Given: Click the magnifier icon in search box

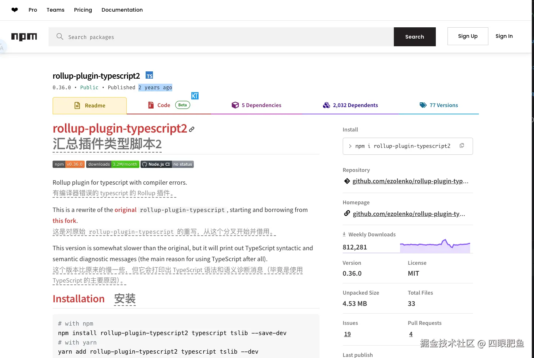Looking at the screenshot, I should tap(60, 36).
